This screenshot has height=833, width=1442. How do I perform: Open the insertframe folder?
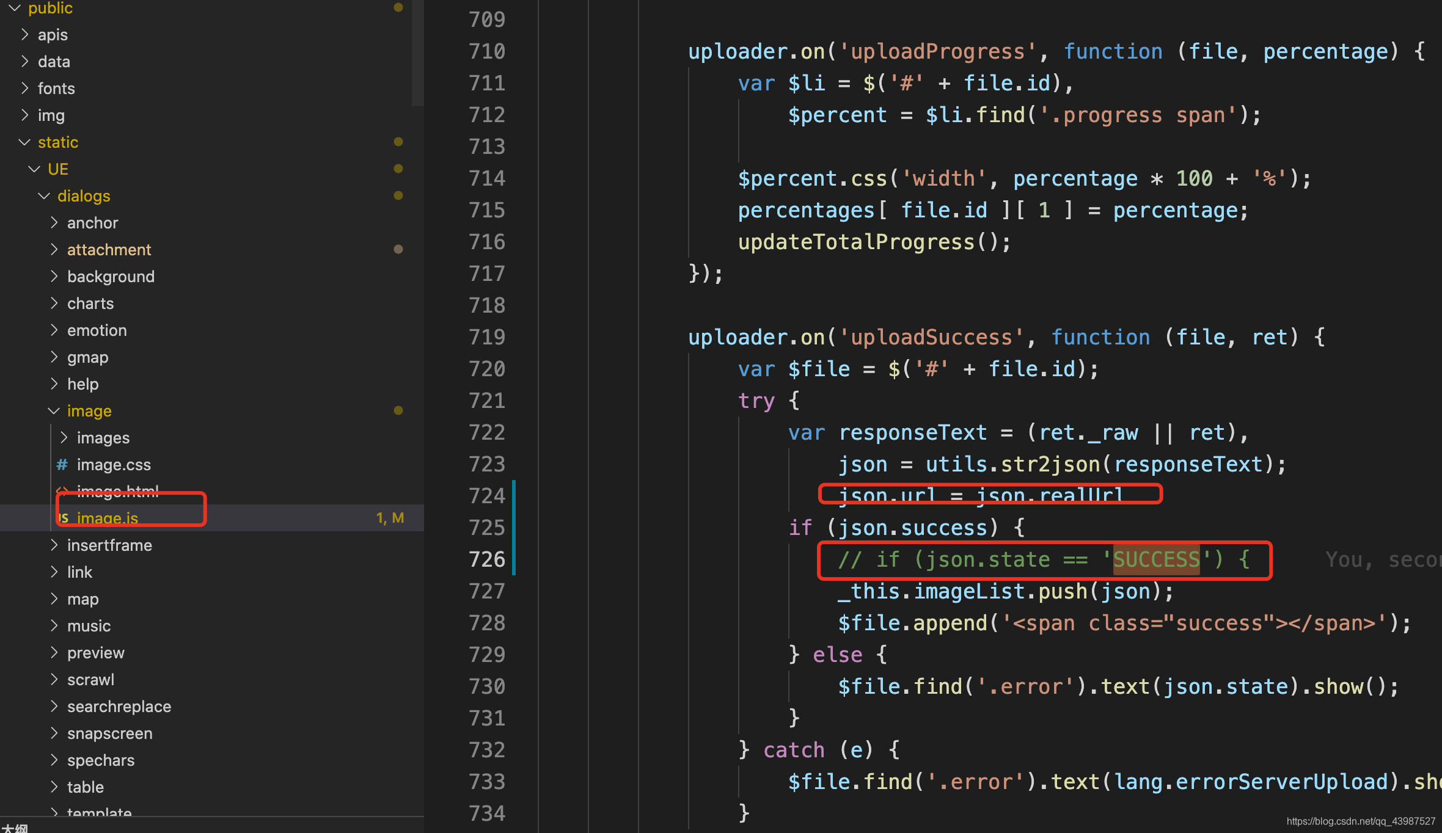109,545
